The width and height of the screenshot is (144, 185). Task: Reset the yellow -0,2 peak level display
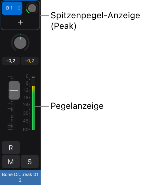click(30, 61)
